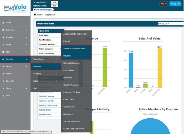The width and height of the screenshot is (184, 134).
Task: Click the Home icon in the sidebar
Action: click(x=3, y=23)
